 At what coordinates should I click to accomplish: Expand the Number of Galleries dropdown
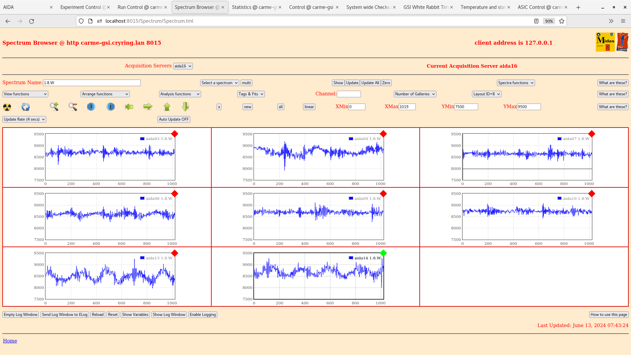(414, 94)
